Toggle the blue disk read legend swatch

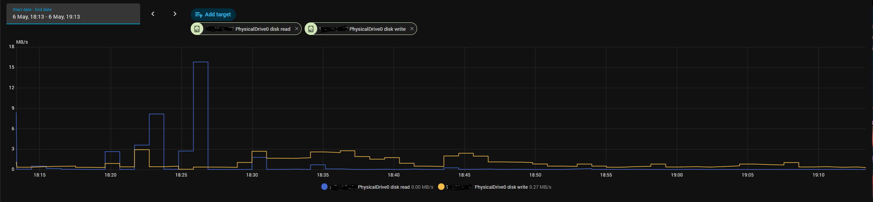click(x=324, y=187)
